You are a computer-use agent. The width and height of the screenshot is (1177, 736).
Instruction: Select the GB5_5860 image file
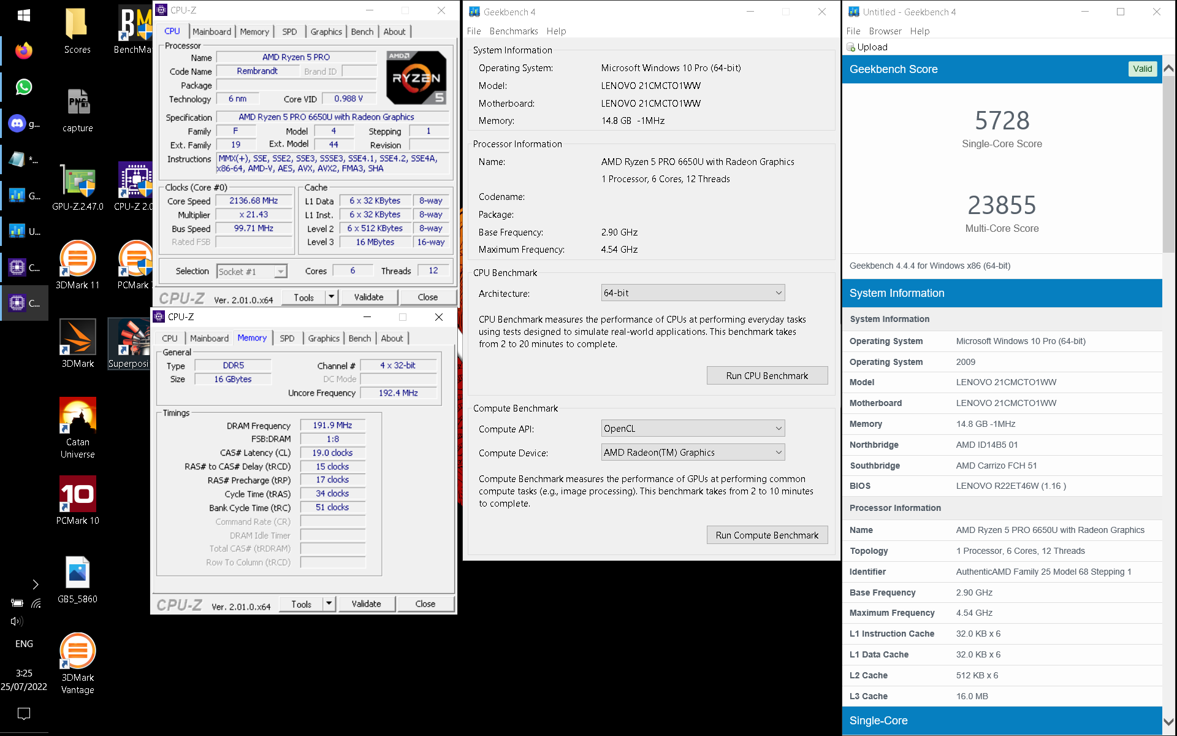pyautogui.click(x=77, y=579)
